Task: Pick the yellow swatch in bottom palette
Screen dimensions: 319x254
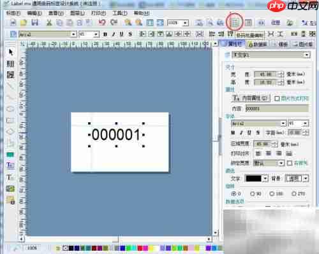Action: point(151,248)
